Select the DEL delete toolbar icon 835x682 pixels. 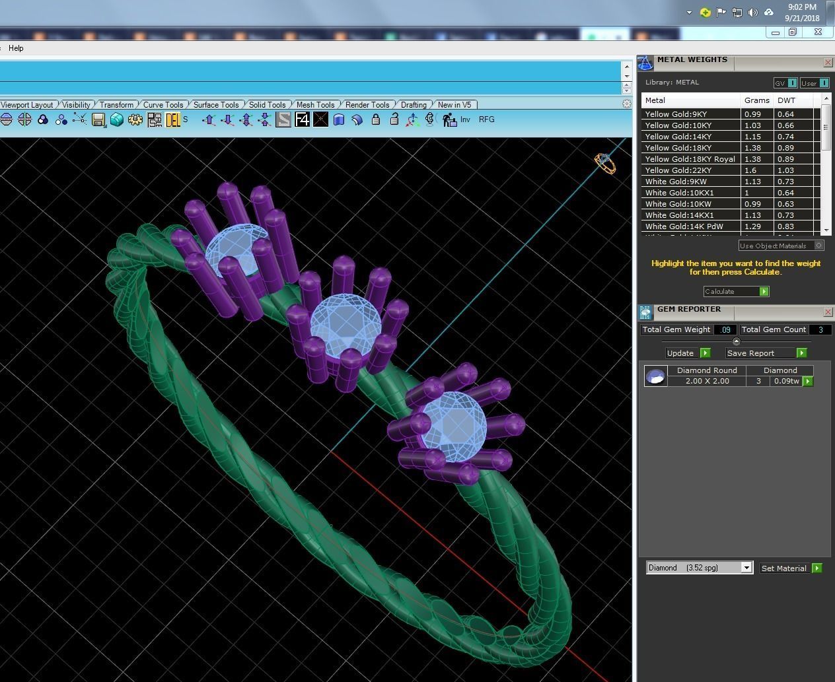173,119
